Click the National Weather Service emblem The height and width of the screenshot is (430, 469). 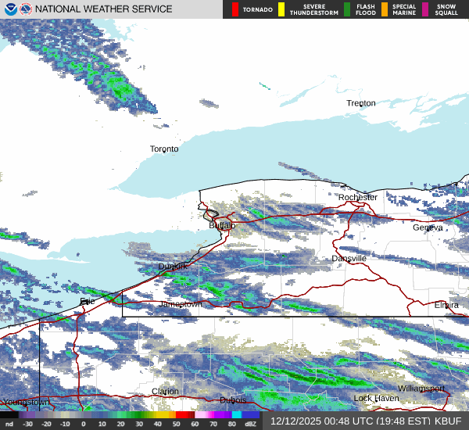[26, 9]
